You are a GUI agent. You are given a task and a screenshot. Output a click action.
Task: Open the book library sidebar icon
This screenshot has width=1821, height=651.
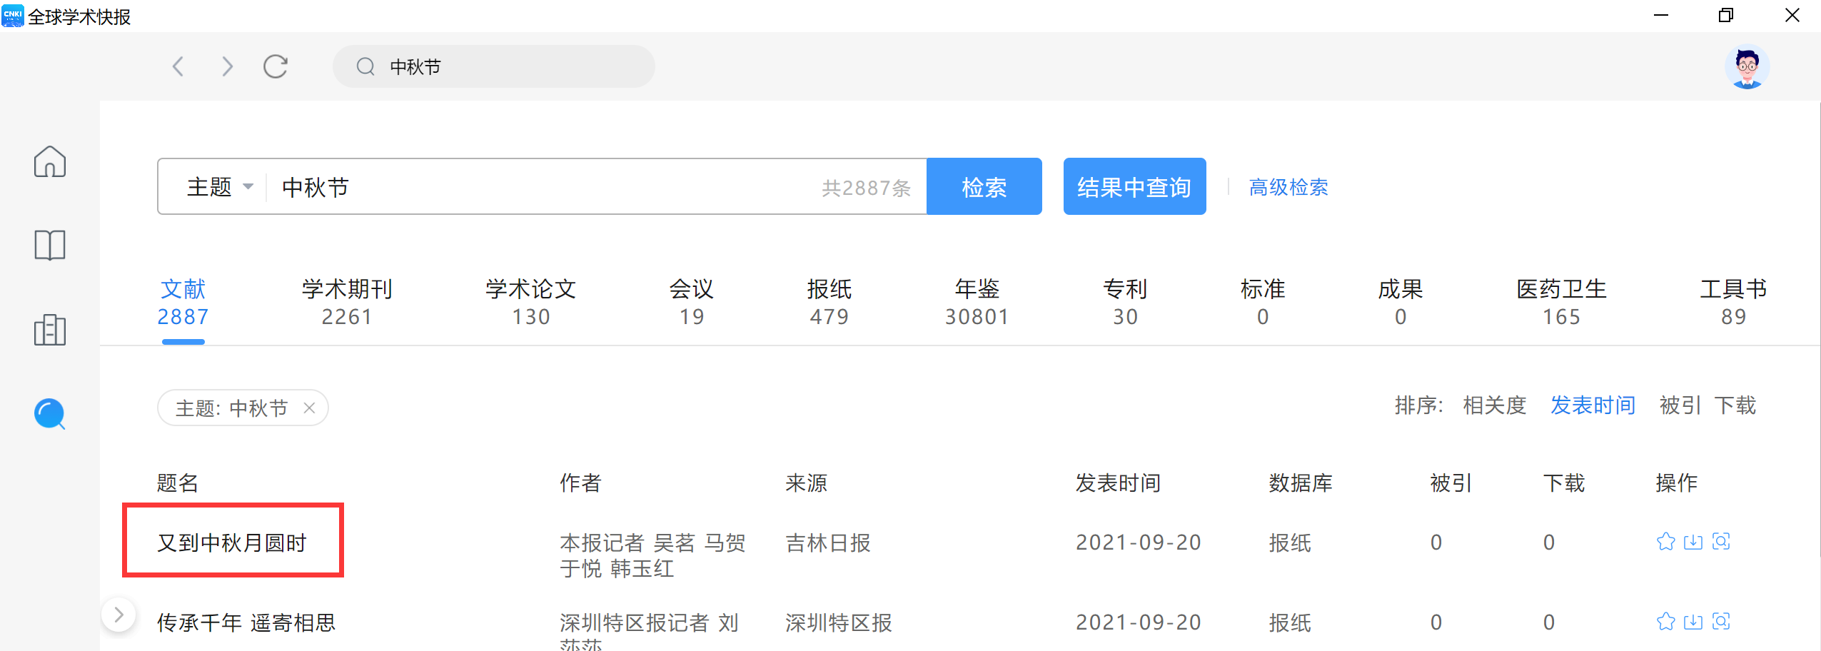coord(50,246)
